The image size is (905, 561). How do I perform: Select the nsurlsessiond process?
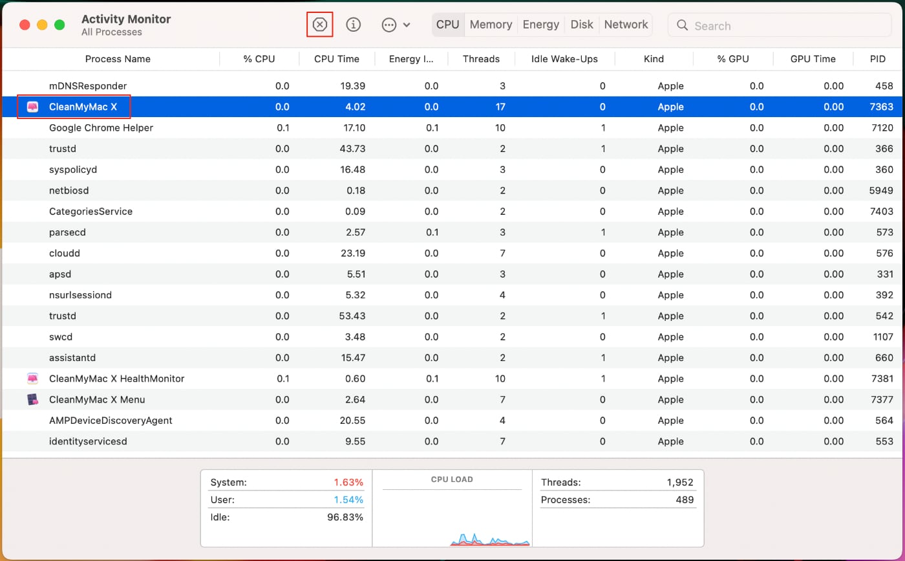(x=452, y=295)
